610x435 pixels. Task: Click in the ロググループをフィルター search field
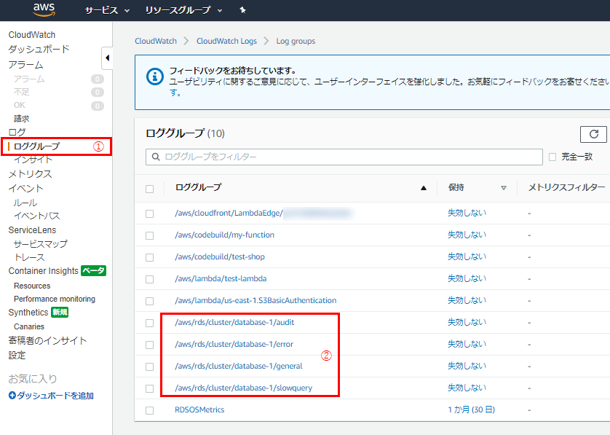(344, 157)
